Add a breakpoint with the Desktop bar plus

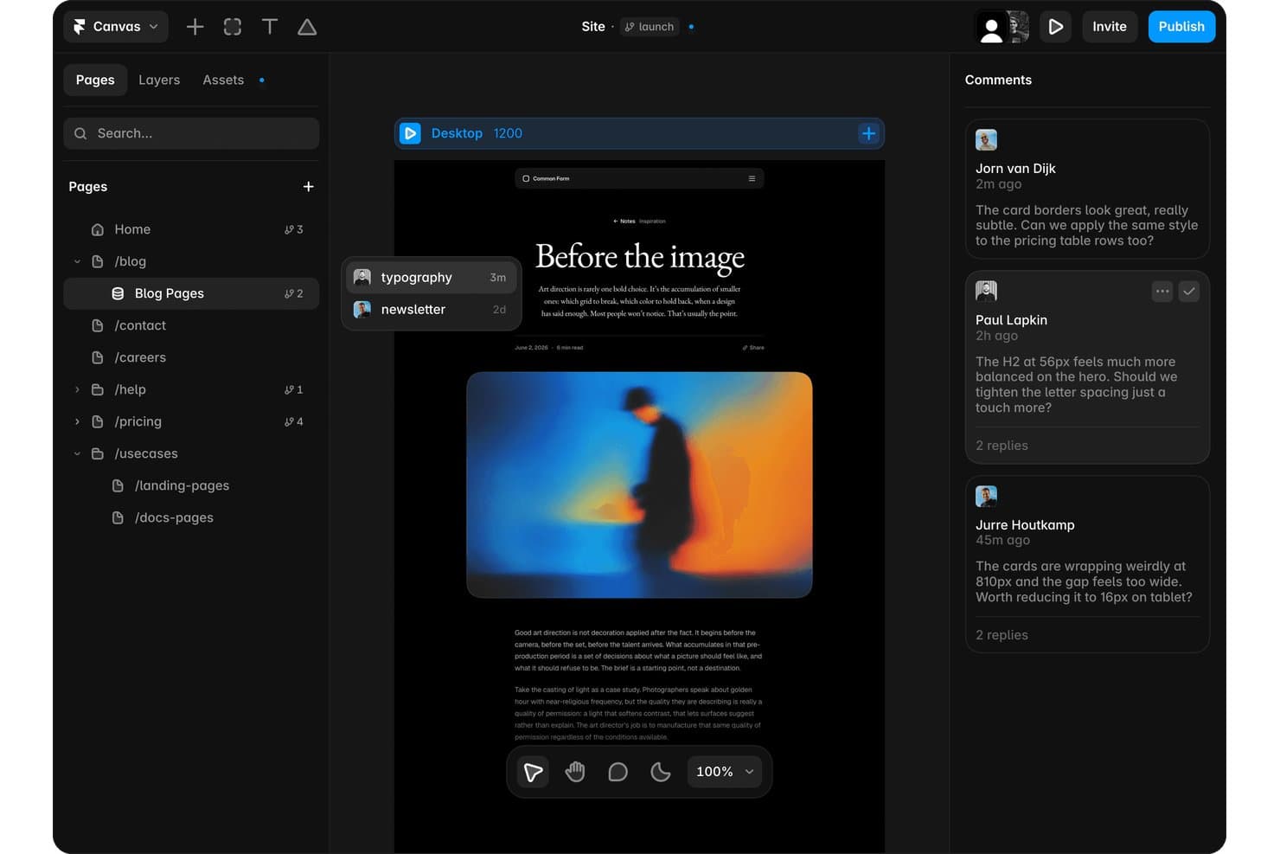pyautogui.click(x=868, y=133)
